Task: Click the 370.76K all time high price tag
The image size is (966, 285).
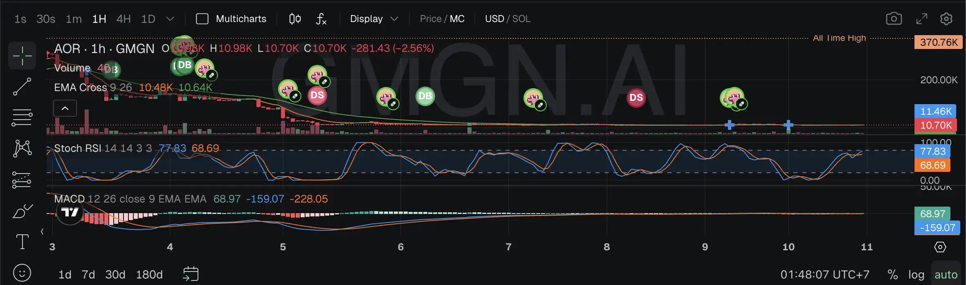Action: (939, 42)
